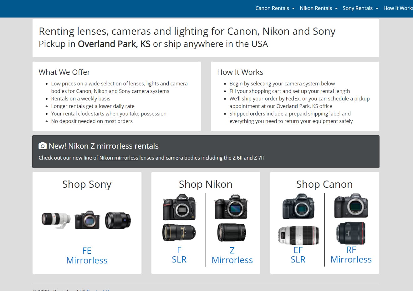Screen dimensions: 413x291
Task: Click the Canon RF red-ring lens image
Action: pyautogui.click(x=351, y=233)
